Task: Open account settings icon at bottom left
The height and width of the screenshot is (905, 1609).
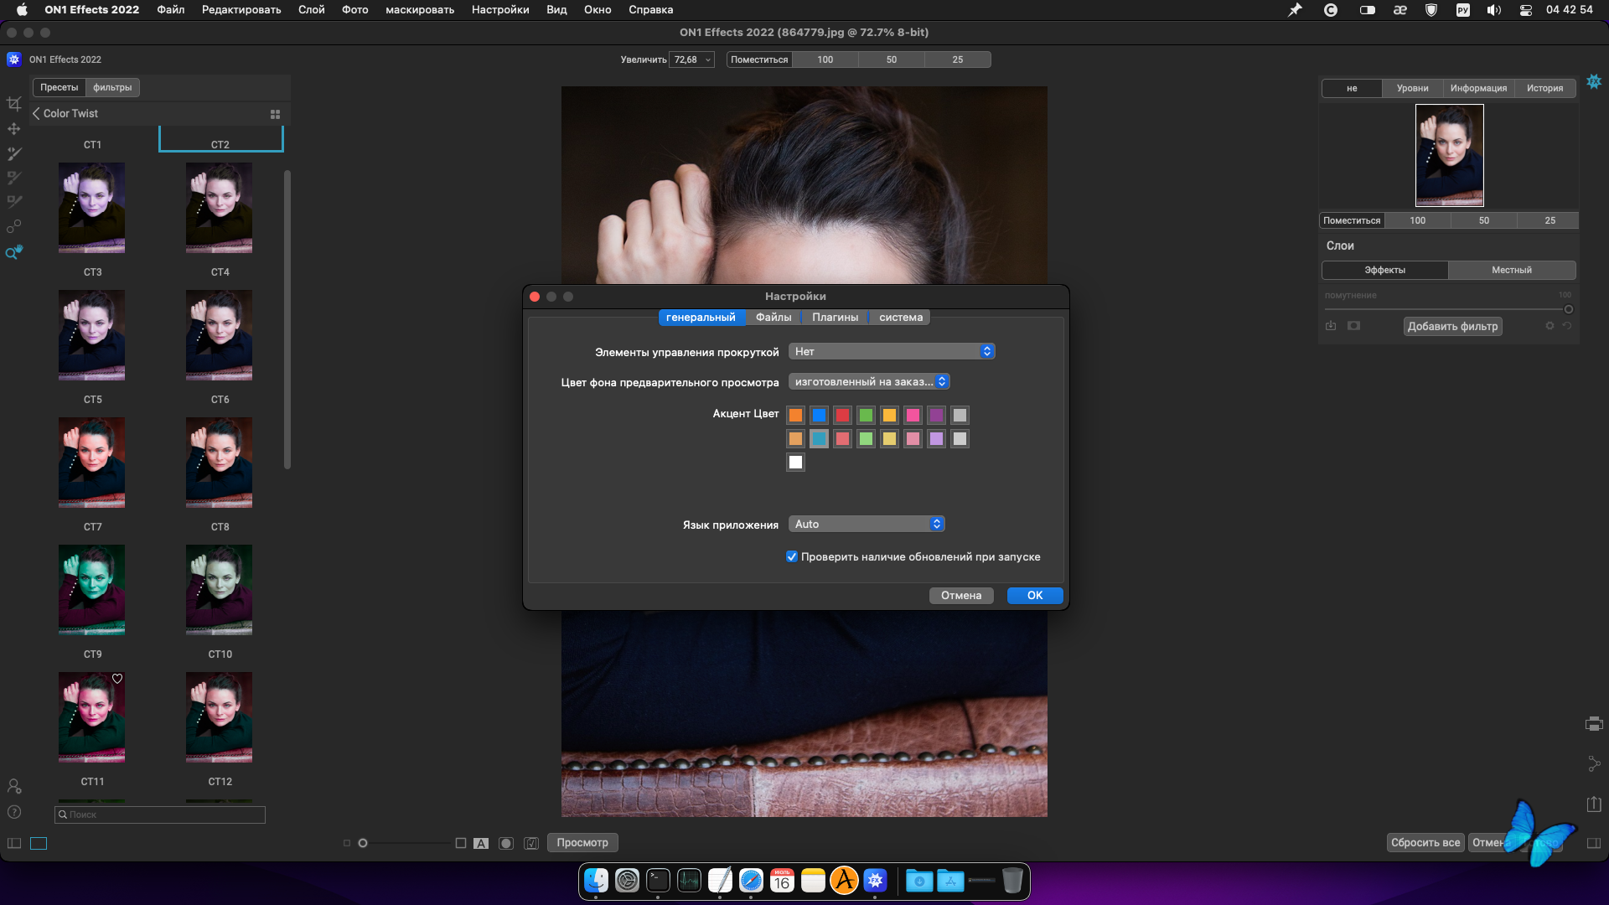Action: 14,786
